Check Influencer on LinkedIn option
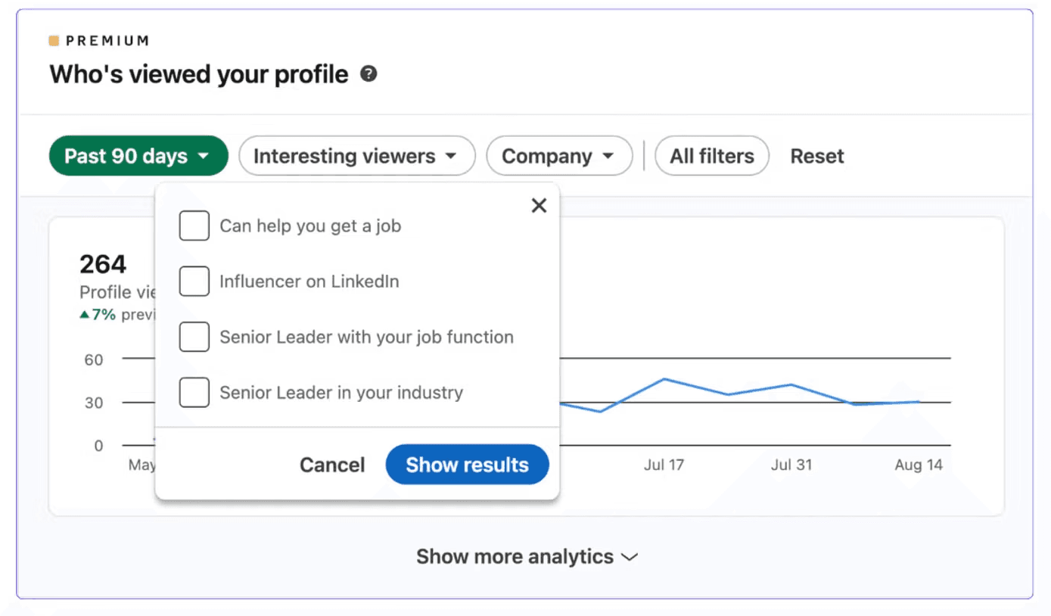1051x616 pixels. (194, 282)
